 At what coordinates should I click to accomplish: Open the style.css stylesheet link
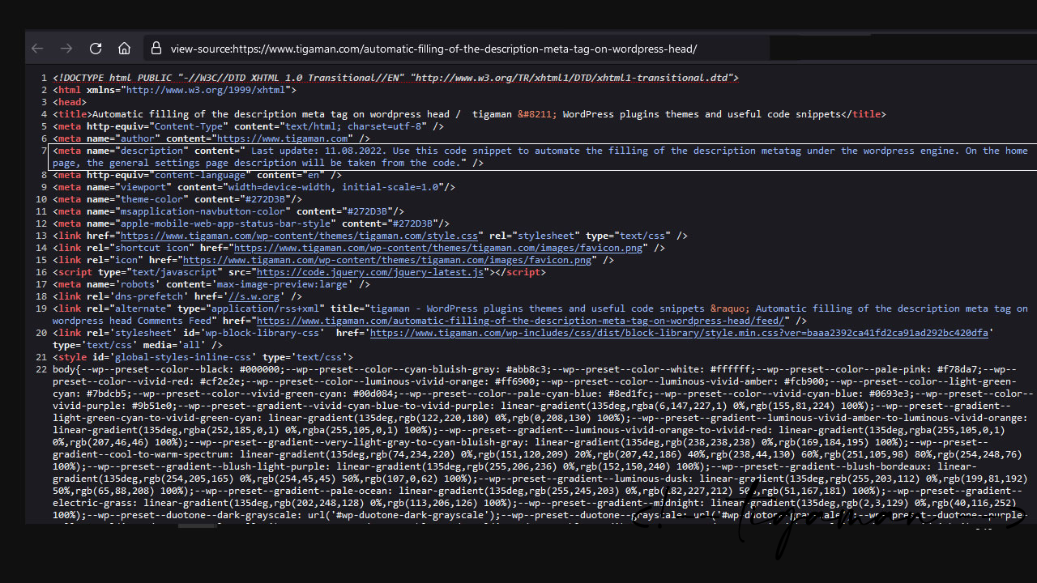click(x=300, y=236)
